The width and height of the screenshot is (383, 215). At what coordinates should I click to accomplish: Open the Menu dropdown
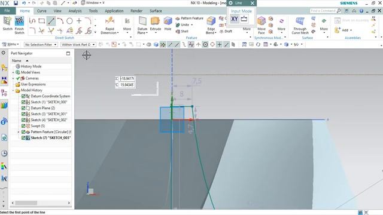click(x=11, y=44)
